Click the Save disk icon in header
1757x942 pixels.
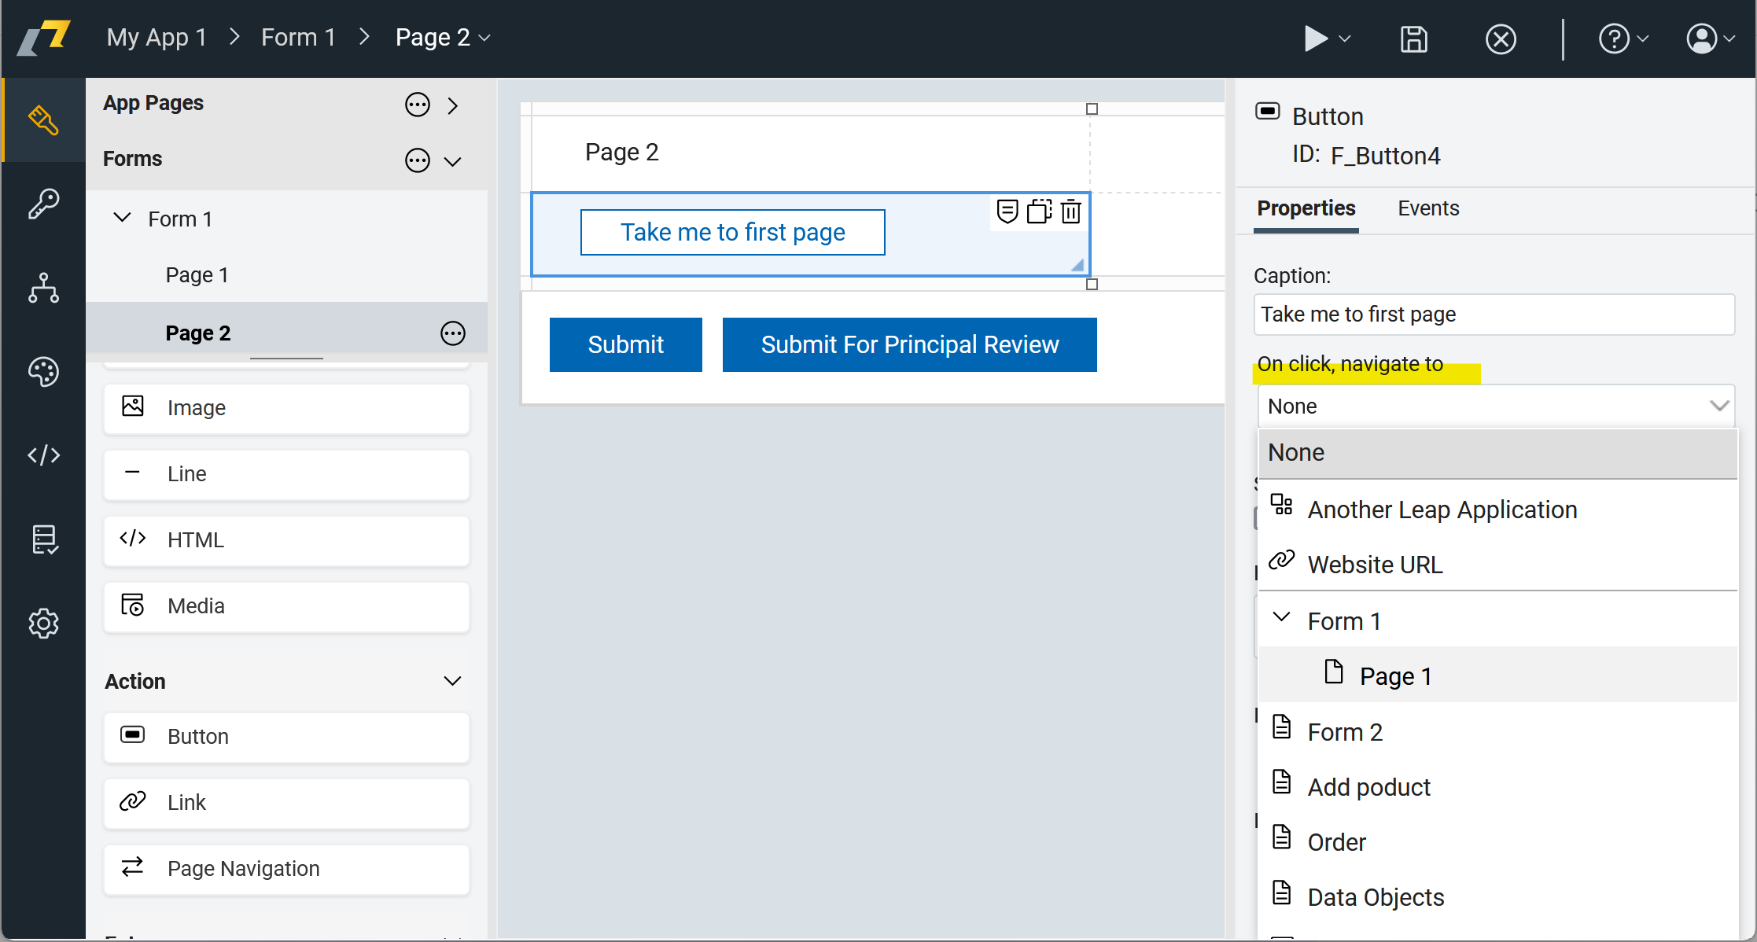coord(1413,39)
